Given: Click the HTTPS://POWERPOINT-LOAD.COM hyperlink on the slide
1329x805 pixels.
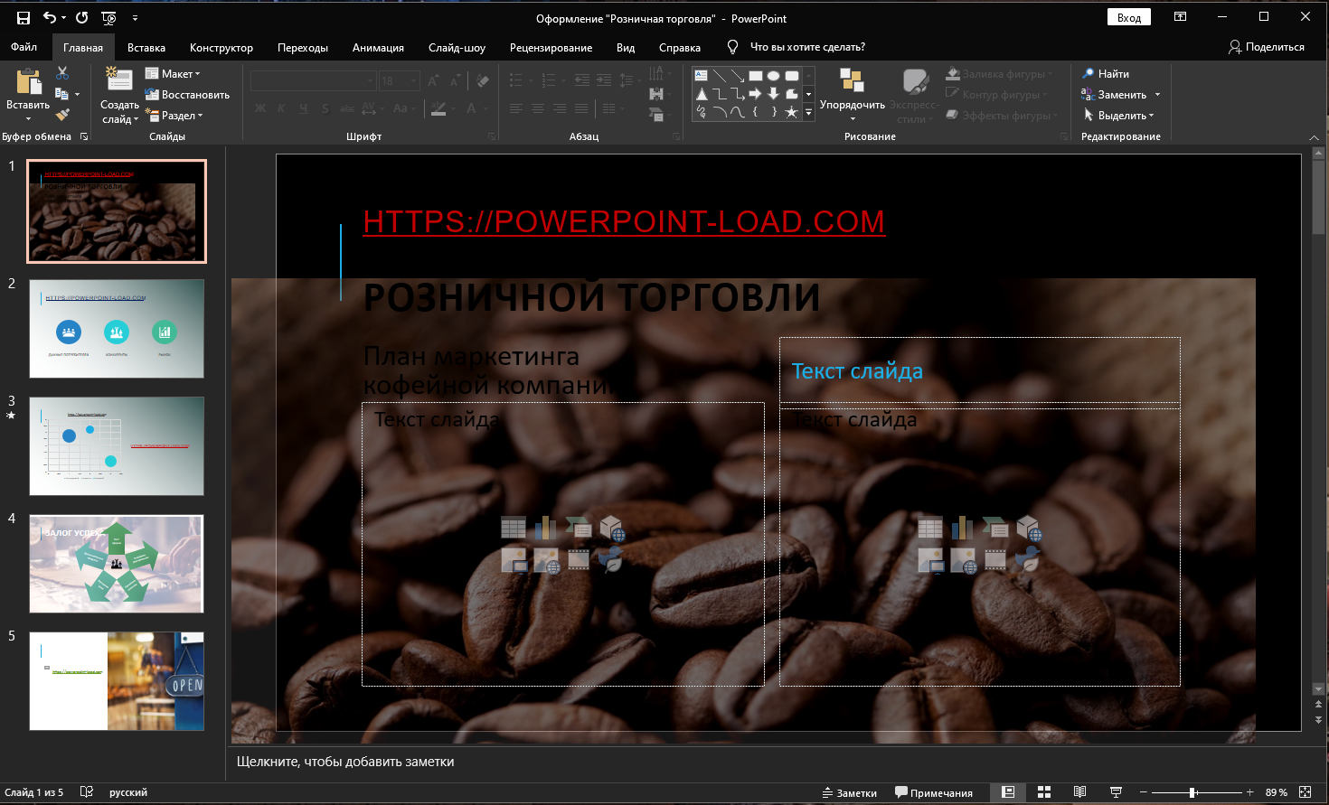Looking at the screenshot, I should pyautogui.click(x=622, y=221).
